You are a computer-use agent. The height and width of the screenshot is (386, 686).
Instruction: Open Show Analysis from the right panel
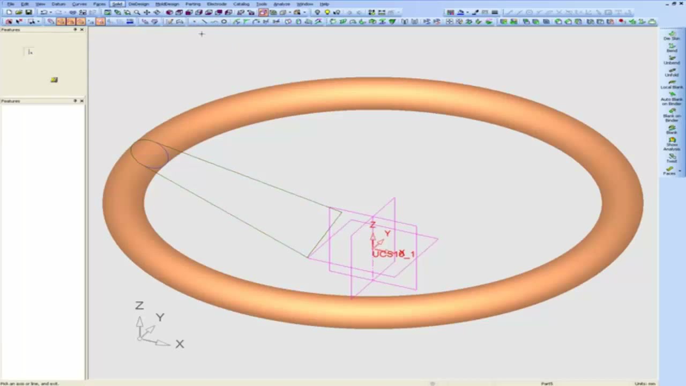point(672,143)
